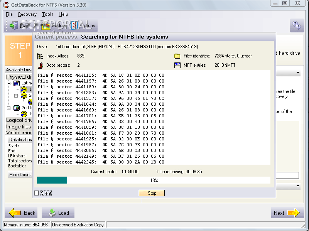Click the Details about panel header
Screen dimensions: 309x231
tap(20, 140)
